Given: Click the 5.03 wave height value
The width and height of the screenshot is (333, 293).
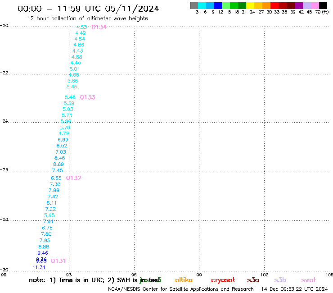Looking at the screenshot, I should click(68, 109).
